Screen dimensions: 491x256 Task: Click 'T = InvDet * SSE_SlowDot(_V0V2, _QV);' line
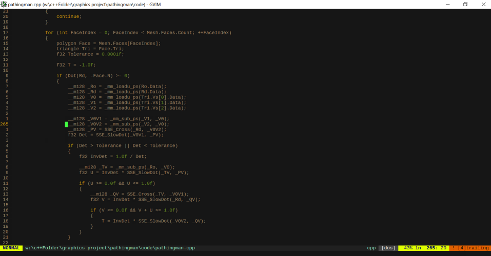pos(154,221)
